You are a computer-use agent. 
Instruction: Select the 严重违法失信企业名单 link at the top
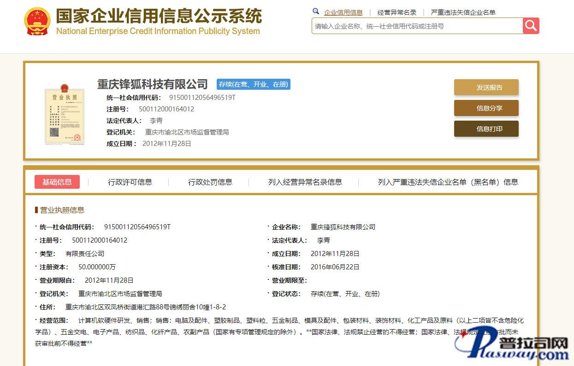pos(463,12)
